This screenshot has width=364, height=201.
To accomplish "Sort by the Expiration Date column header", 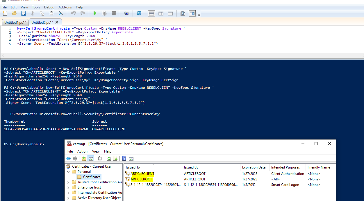I will click(254, 167).
